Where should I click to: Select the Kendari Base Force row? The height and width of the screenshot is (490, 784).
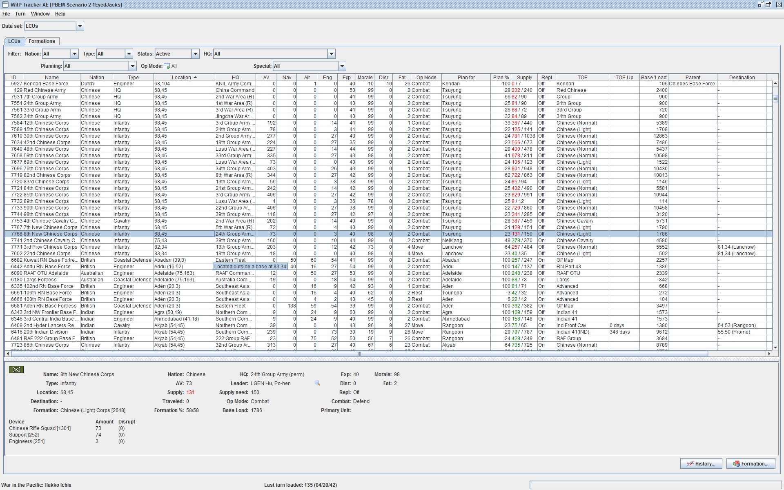click(388, 84)
